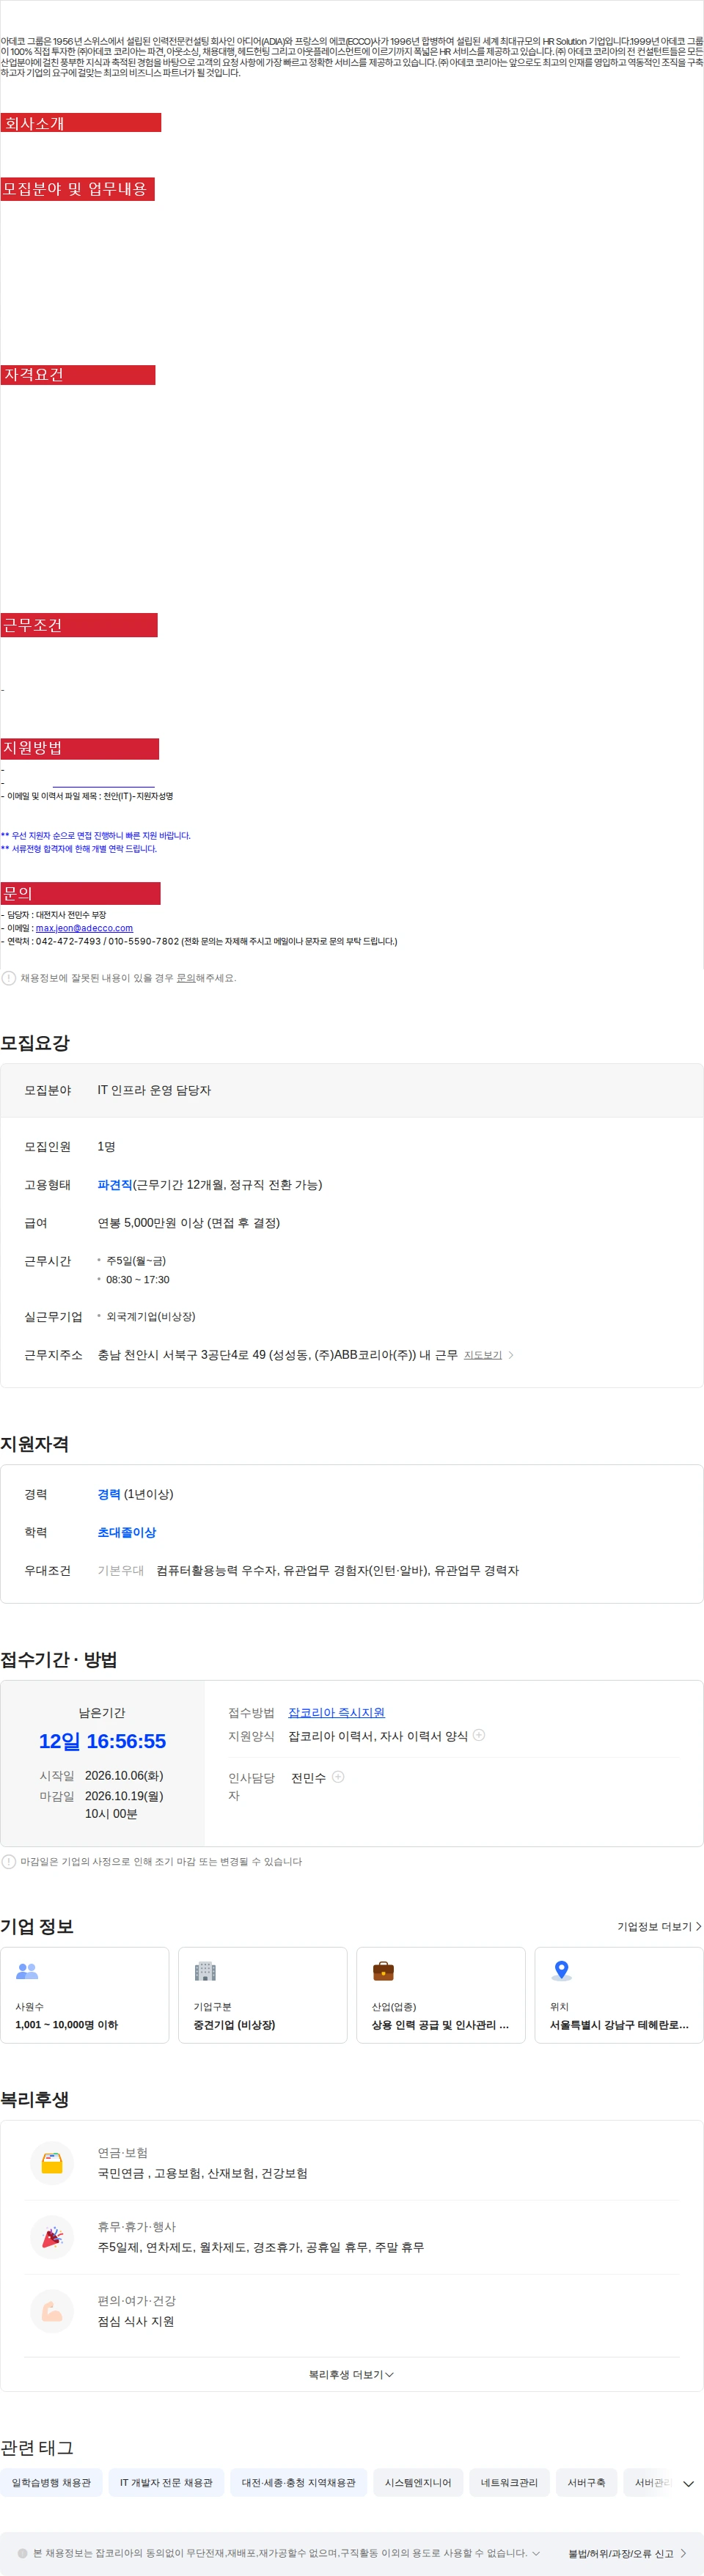
Task: Expand 복리후생 더보기
Action: [x=351, y=2375]
